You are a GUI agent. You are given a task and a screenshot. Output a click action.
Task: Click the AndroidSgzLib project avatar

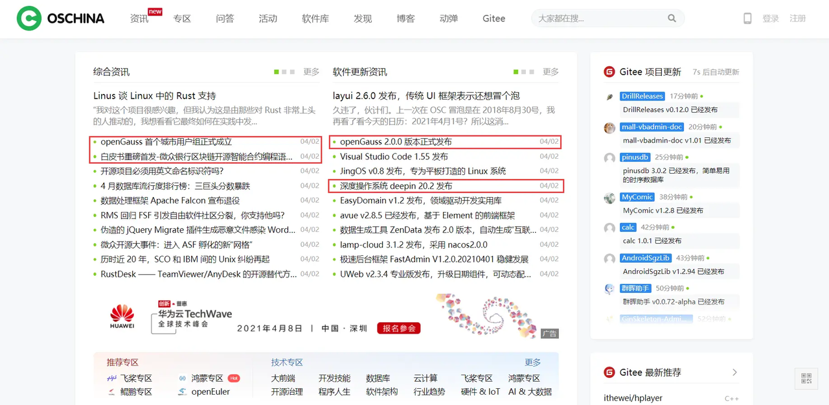coord(609,259)
